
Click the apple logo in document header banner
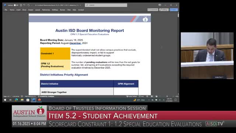pyautogui.click(x=145, y=19)
